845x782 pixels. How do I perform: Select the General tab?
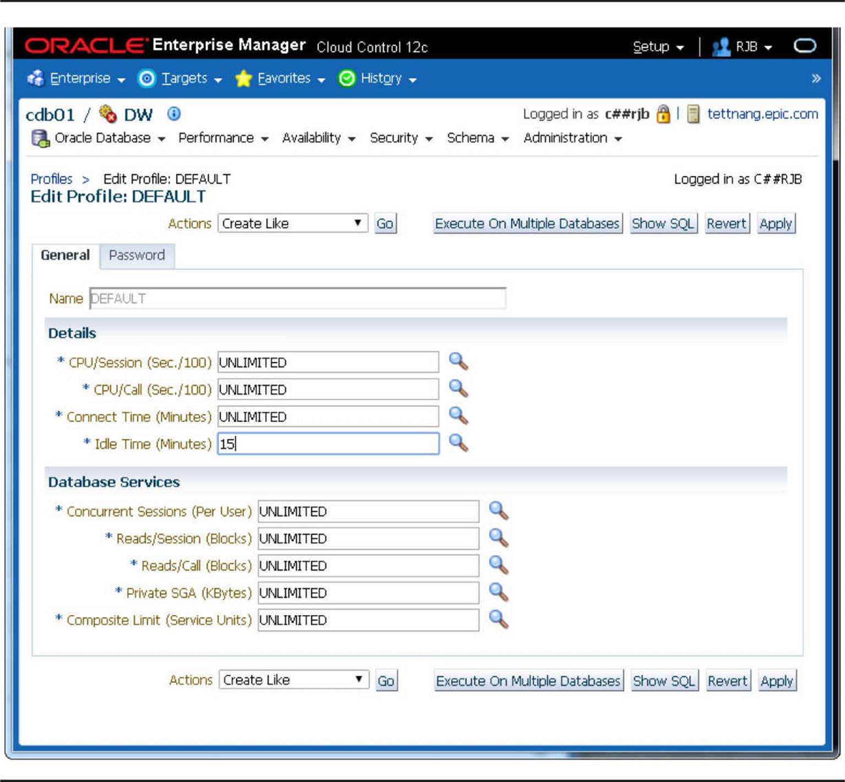click(x=65, y=255)
